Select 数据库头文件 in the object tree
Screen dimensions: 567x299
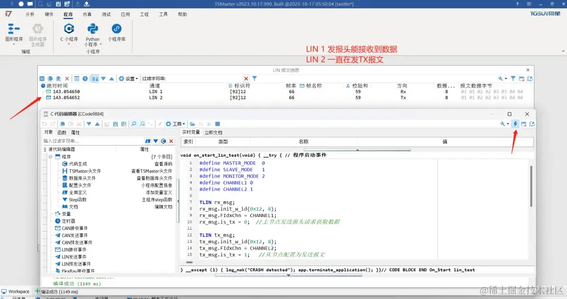pyautogui.click(x=82, y=178)
